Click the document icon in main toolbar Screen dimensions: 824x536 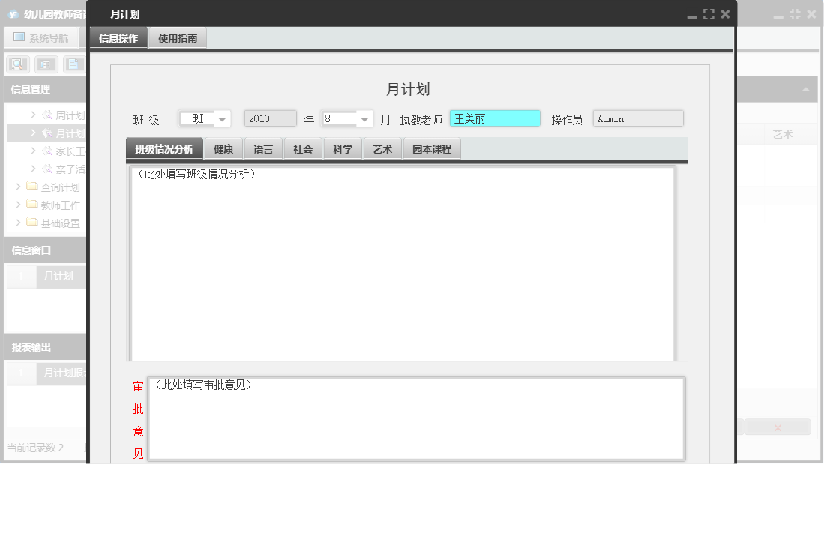click(x=74, y=64)
